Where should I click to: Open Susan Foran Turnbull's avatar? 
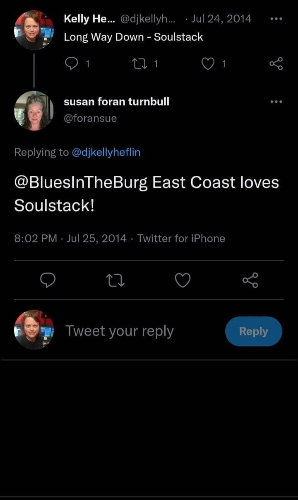(34, 111)
